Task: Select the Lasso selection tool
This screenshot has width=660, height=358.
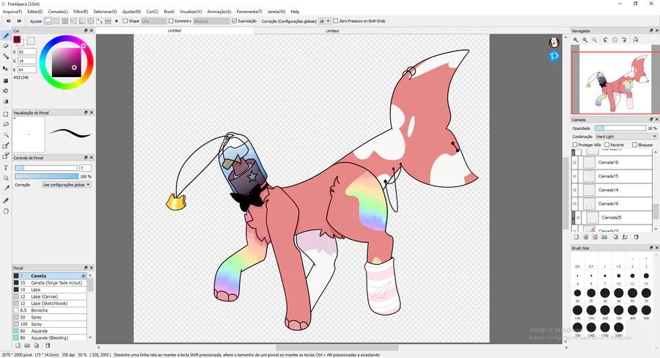Action: (6, 124)
